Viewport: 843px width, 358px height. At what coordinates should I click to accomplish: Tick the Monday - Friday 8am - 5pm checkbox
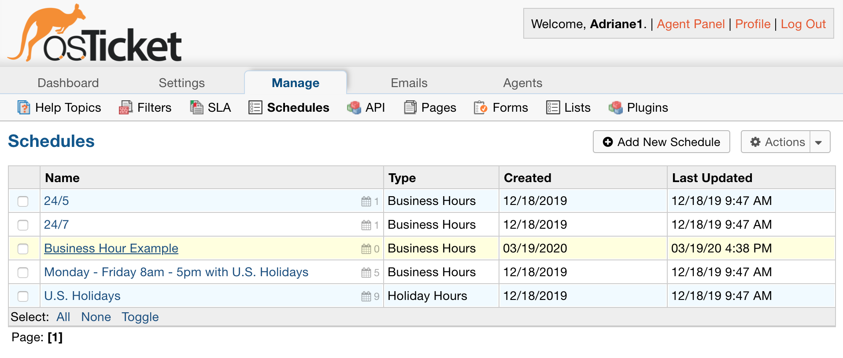coord(23,273)
